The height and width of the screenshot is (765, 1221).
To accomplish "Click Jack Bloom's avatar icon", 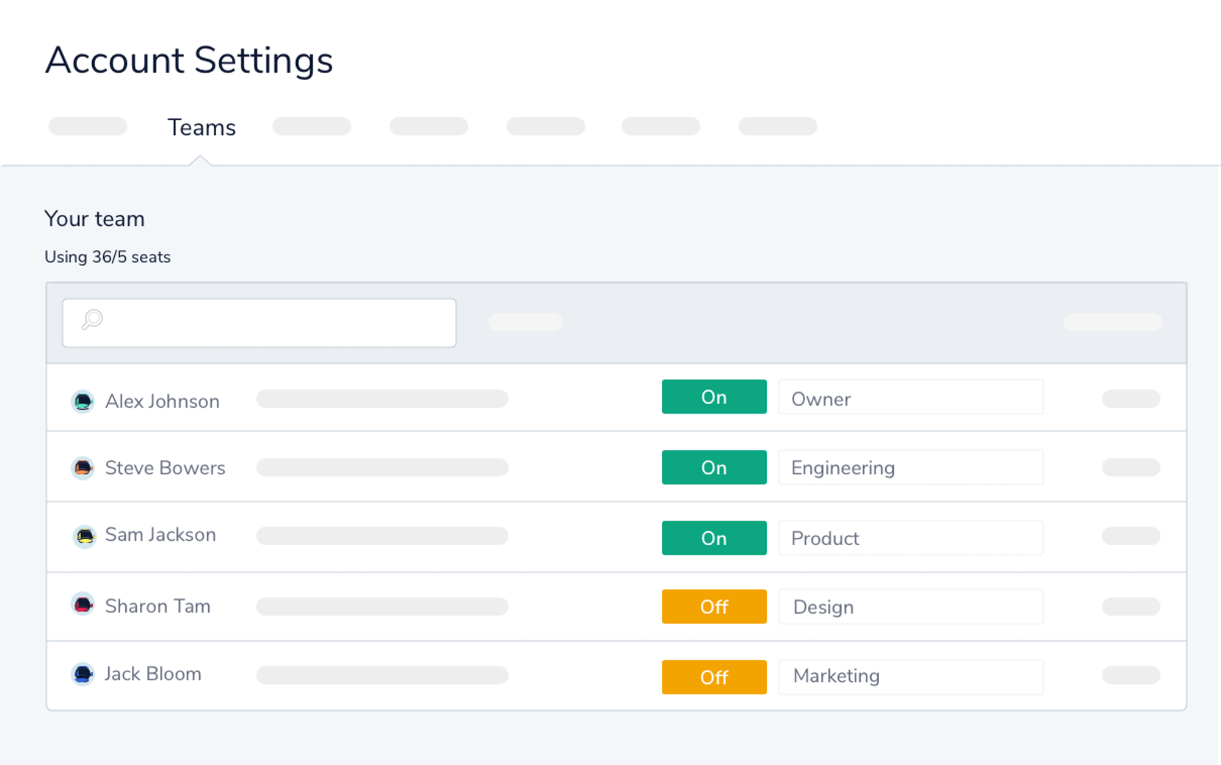I will (x=83, y=674).
